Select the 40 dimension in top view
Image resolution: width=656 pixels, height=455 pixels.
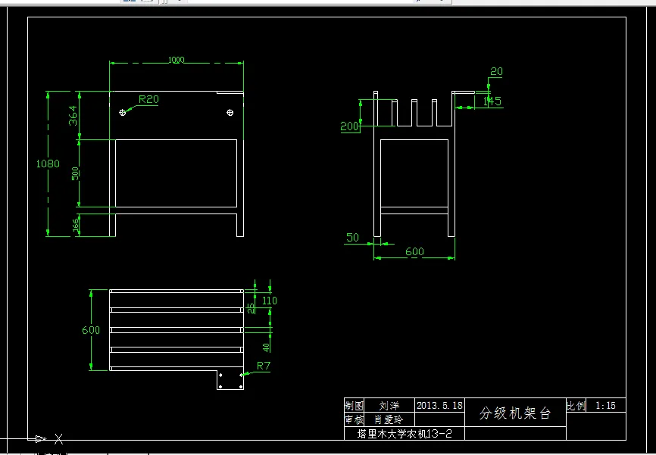(x=266, y=347)
